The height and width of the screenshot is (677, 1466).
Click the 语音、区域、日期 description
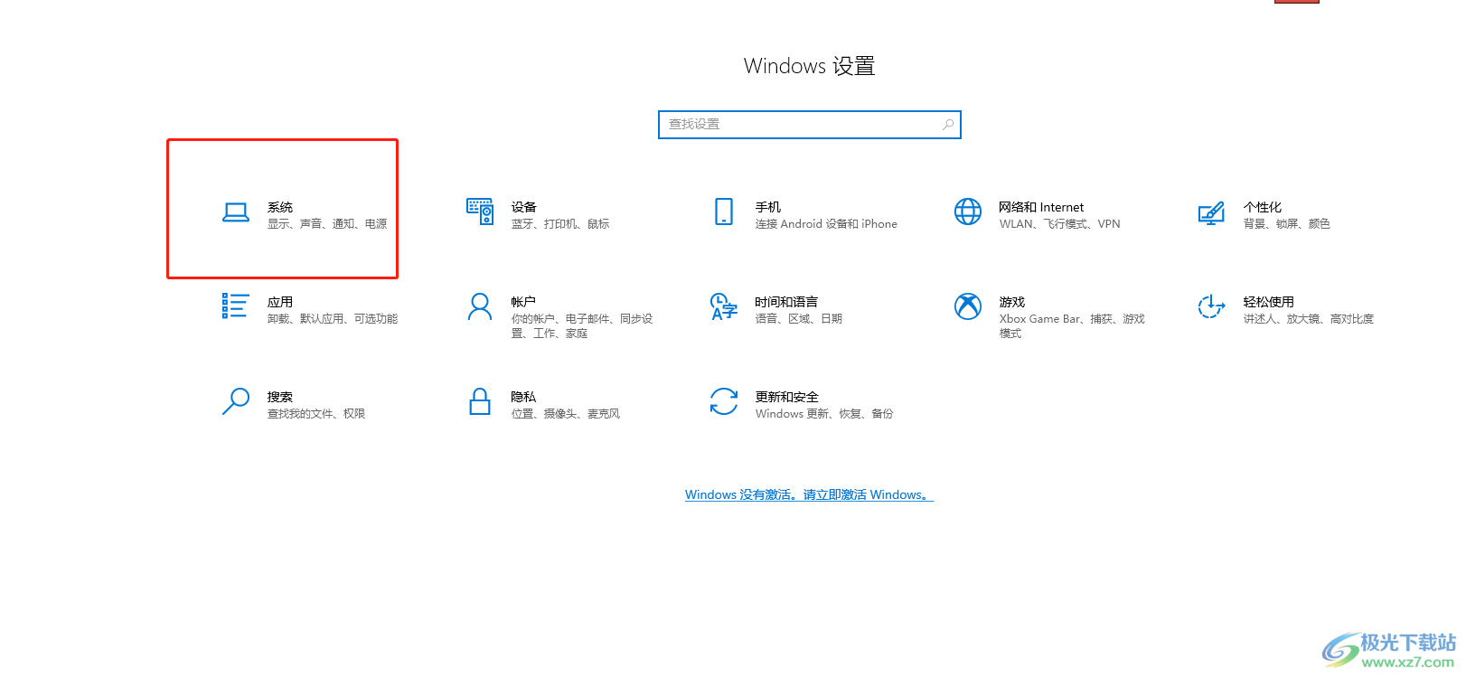[799, 319]
